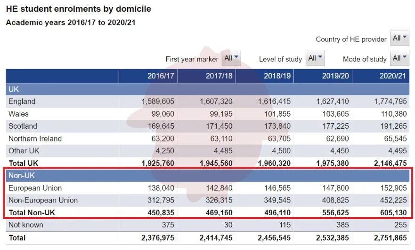Click the 2018/19 column header
The image size is (415, 250).
pos(277,76)
